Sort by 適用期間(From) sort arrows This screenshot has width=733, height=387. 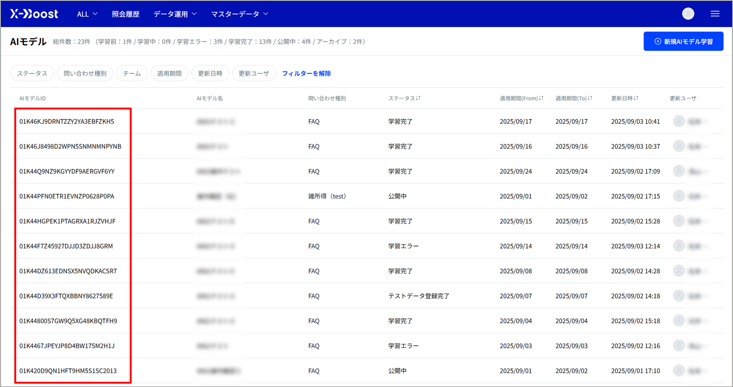coord(541,98)
